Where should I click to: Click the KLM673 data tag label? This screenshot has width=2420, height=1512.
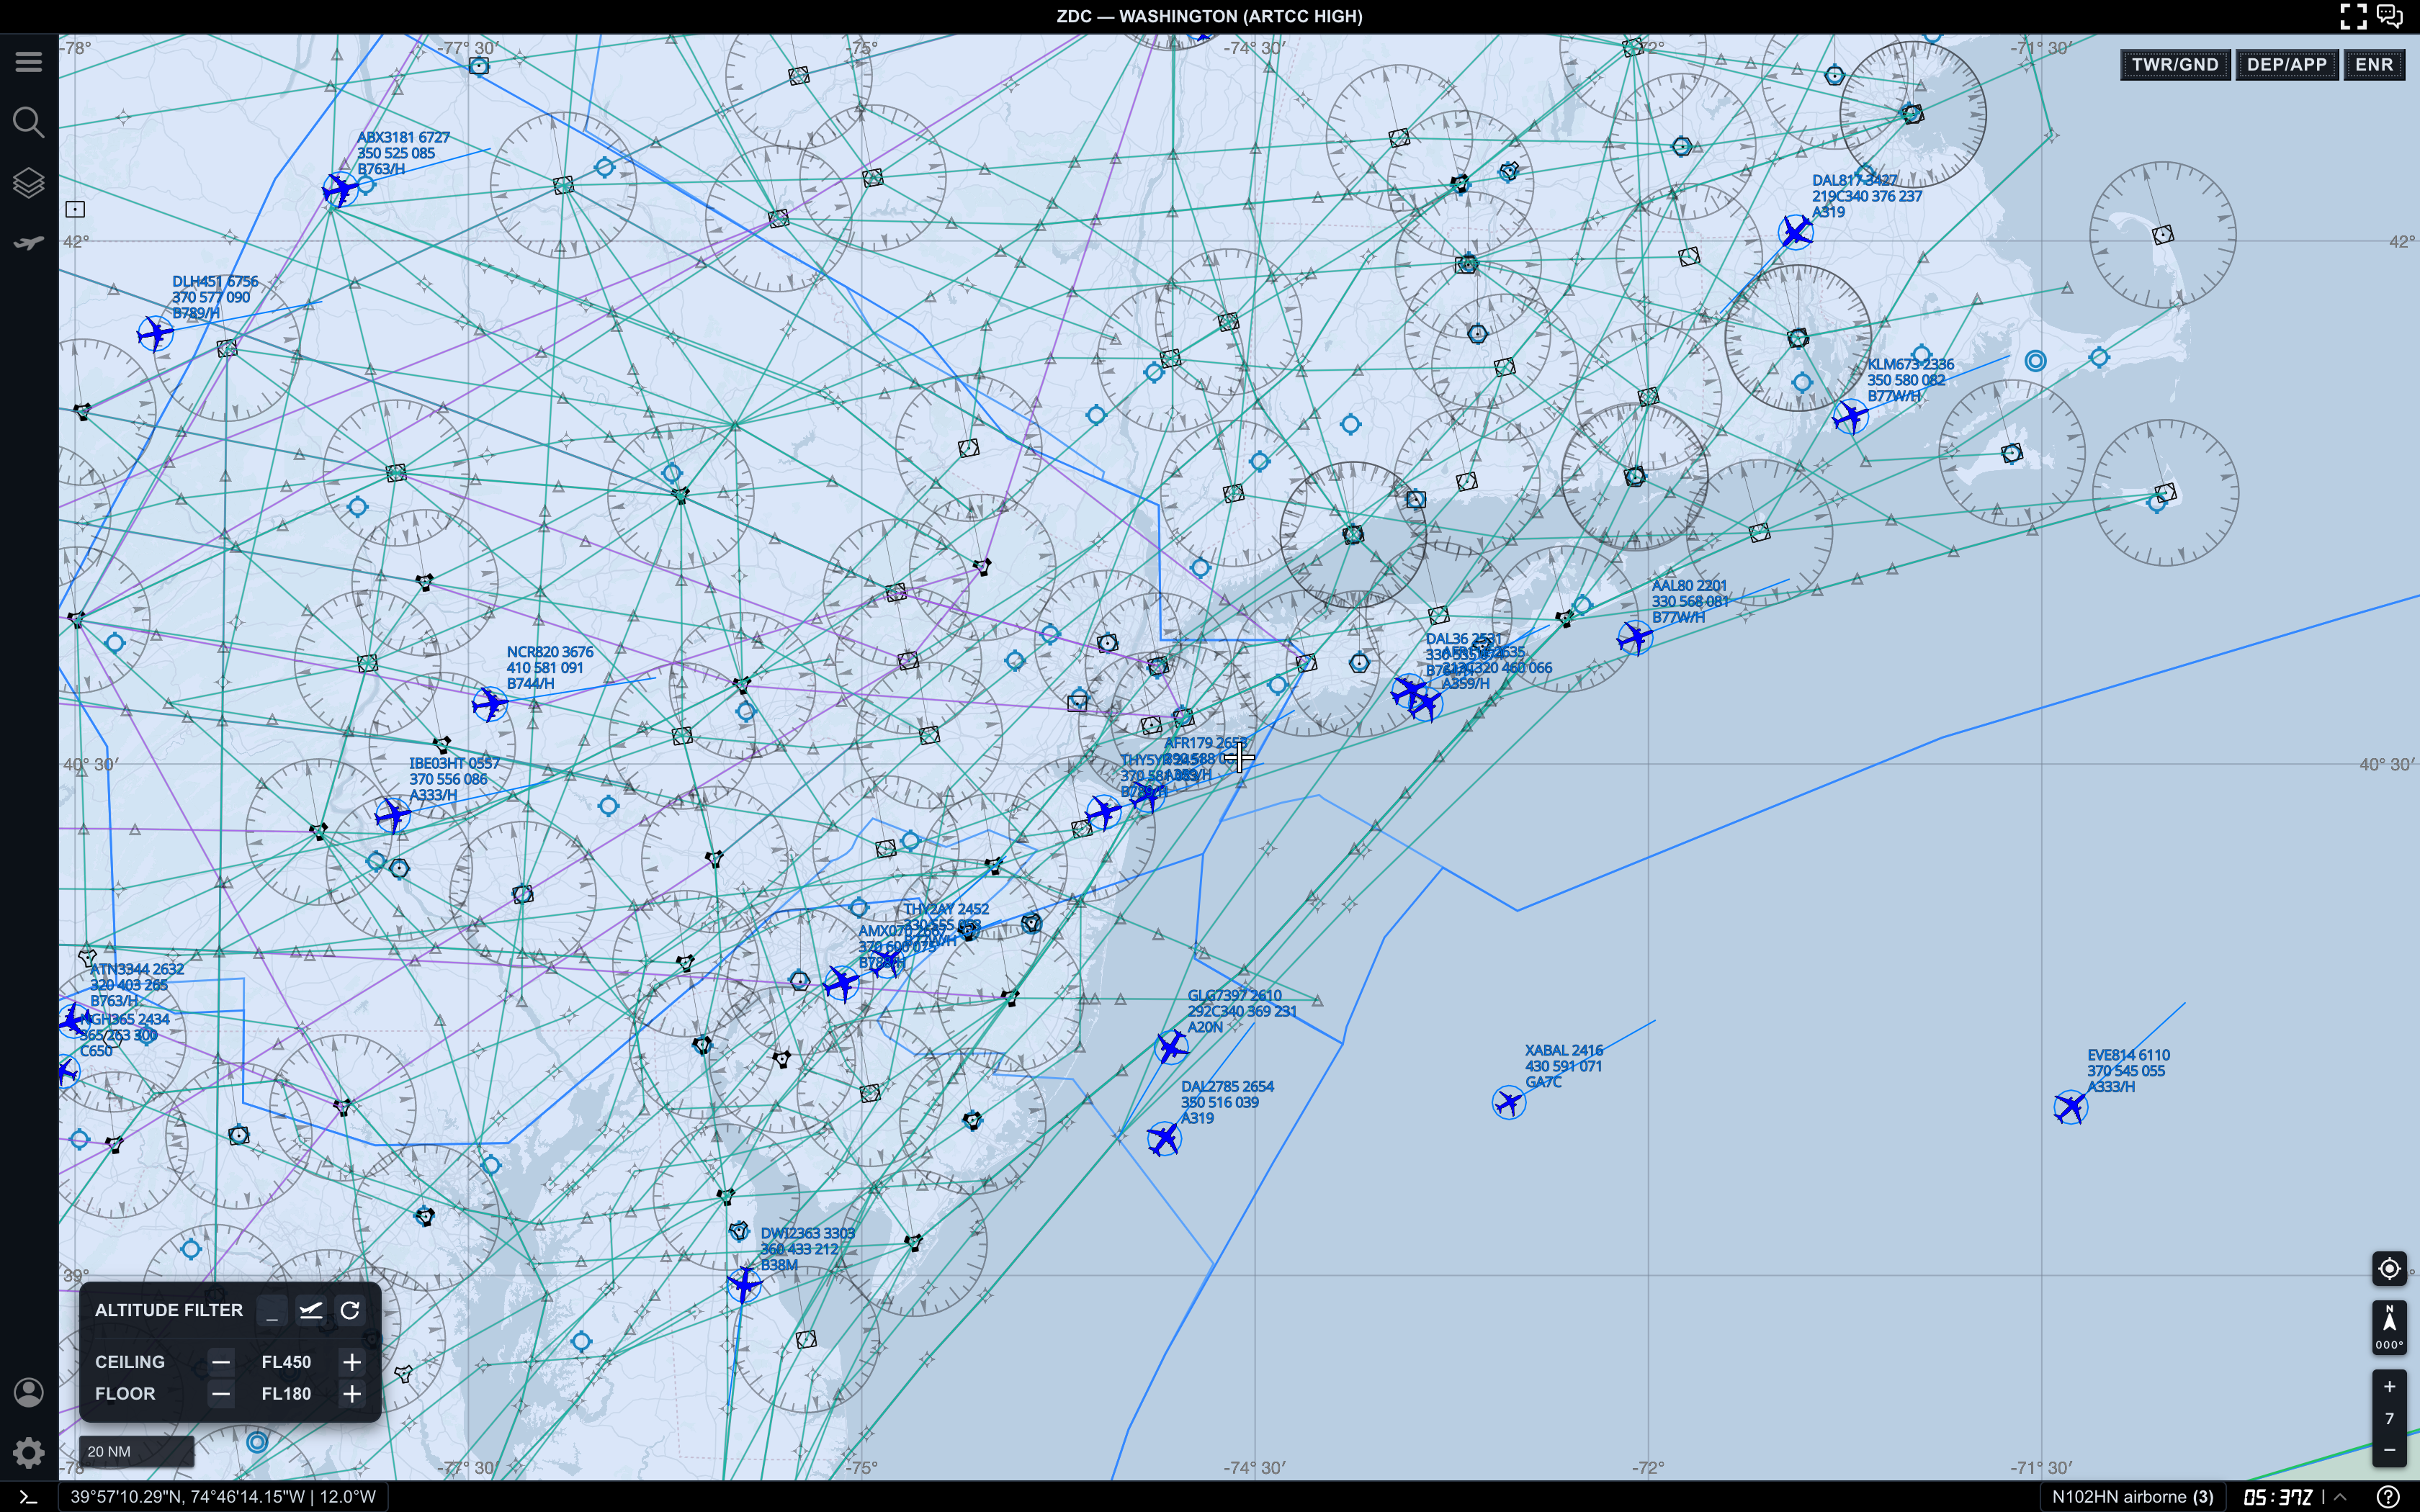(x=1910, y=380)
